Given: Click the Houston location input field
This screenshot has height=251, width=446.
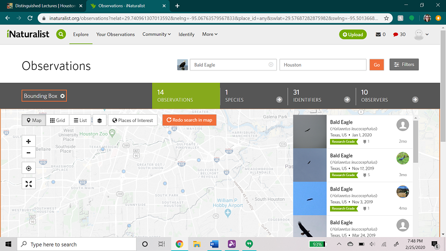Looking at the screenshot, I should click(x=323, y=65).
